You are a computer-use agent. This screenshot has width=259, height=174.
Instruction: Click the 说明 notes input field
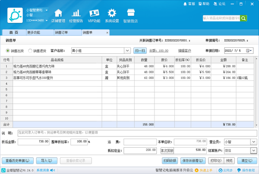pos(137,133)
